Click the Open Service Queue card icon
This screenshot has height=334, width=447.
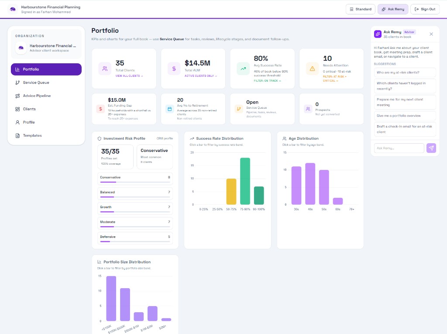(239, 109)
